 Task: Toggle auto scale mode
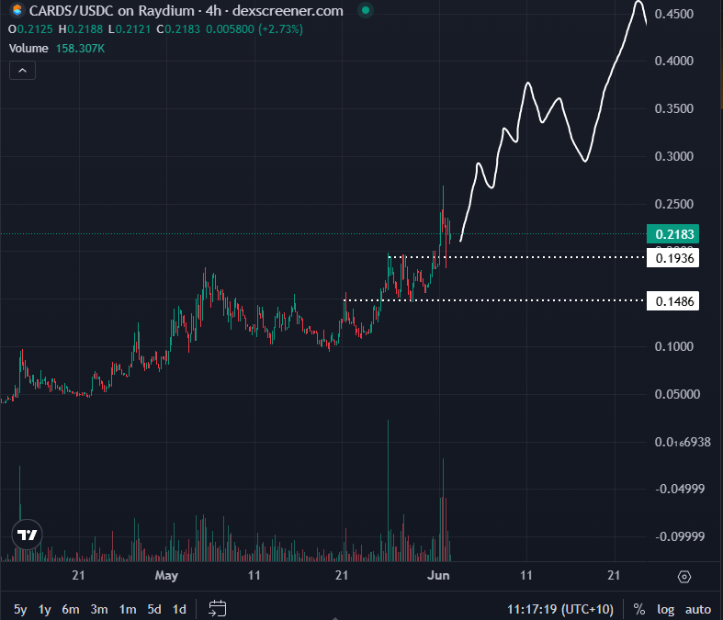(698, 609)
